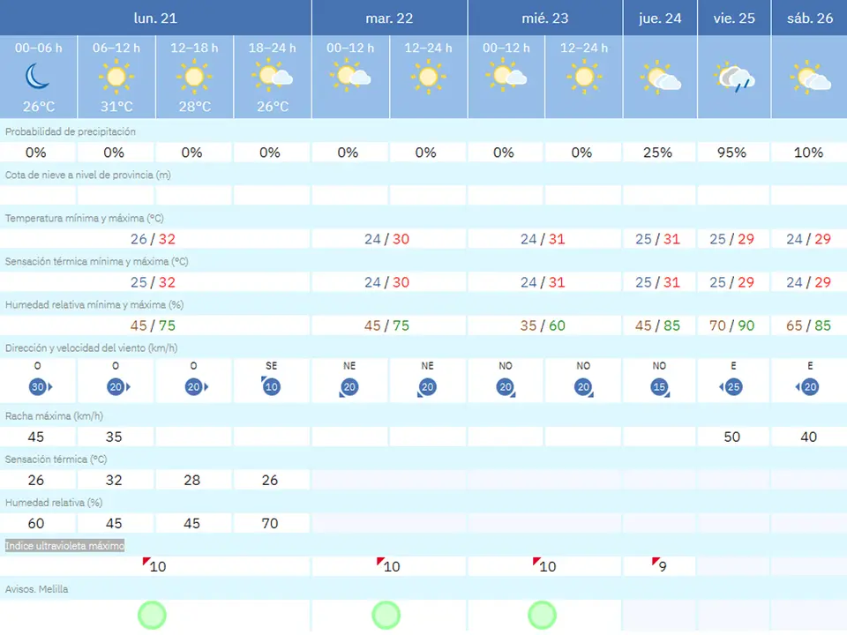Viewport: 847px width, 635px height.
Task: Click the Avisos. Melilla label
Action: pos(37,589)
